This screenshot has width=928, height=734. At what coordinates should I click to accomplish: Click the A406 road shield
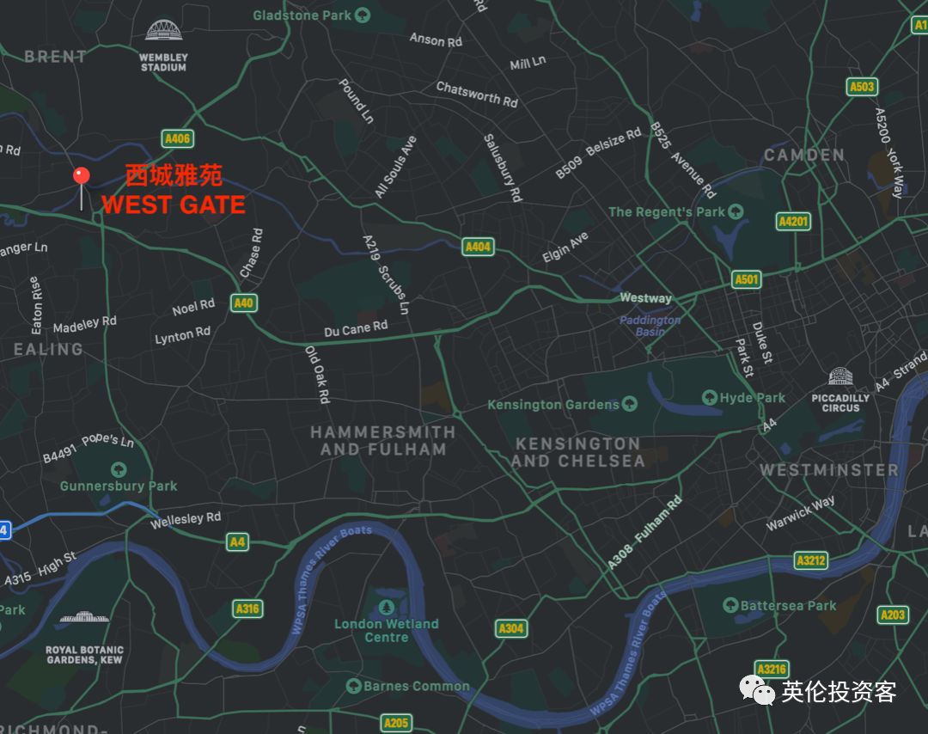178,138
